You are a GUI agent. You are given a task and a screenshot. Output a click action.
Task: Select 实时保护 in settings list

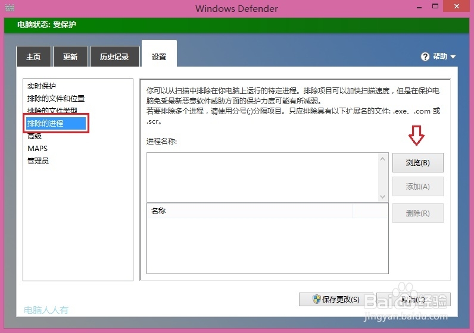point(42,86)
